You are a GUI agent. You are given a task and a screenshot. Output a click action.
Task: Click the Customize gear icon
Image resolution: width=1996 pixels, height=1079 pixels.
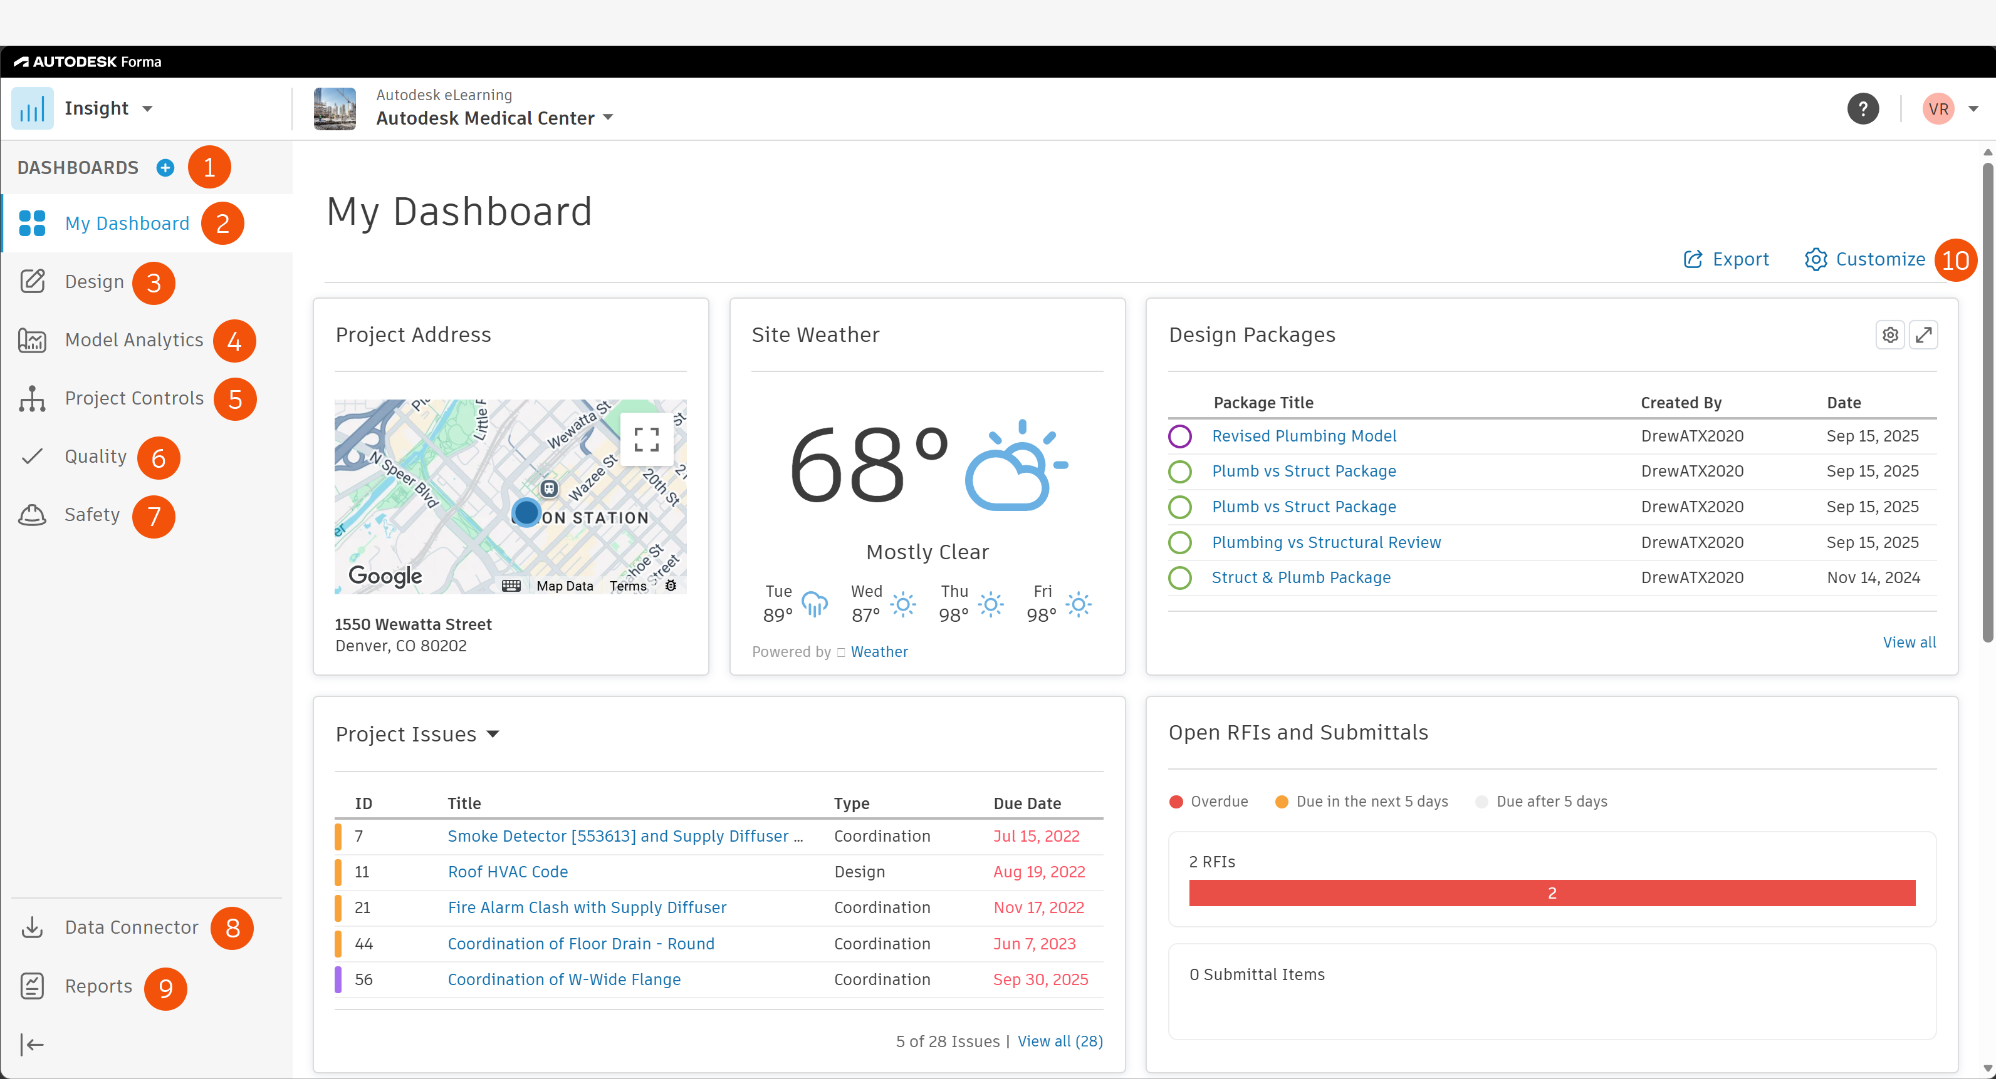1816,259
